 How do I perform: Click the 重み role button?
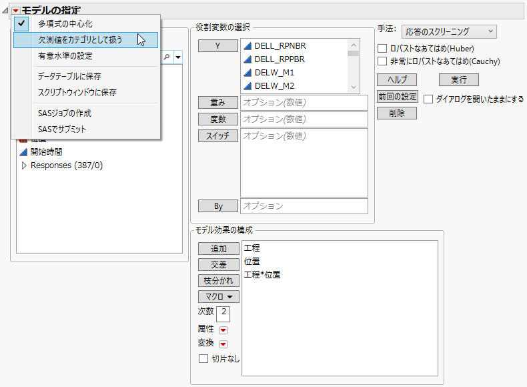coord(217,103)
